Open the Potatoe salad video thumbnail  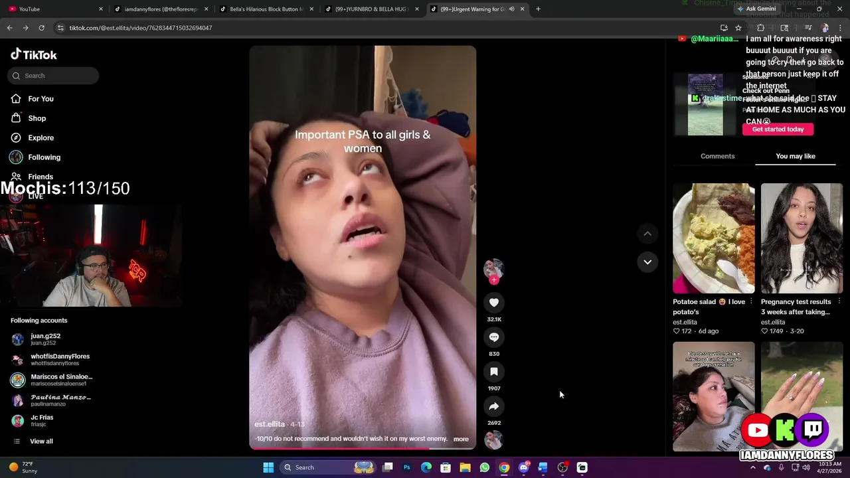point(713,238)
